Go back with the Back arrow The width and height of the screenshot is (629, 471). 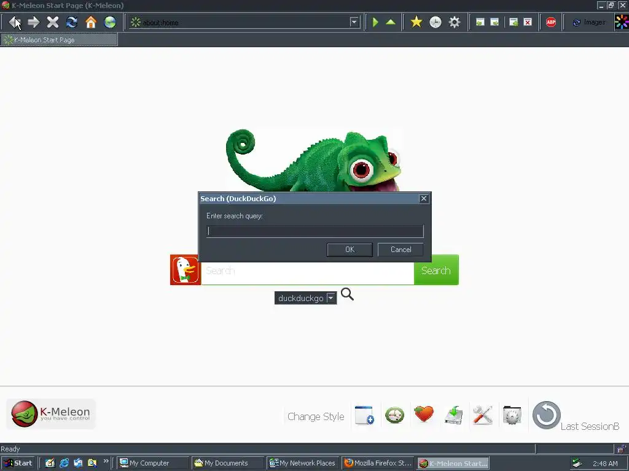click(15, 22)
